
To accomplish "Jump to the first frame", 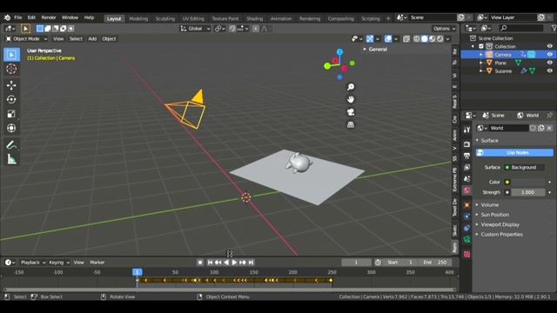I will tap(210, 263).
